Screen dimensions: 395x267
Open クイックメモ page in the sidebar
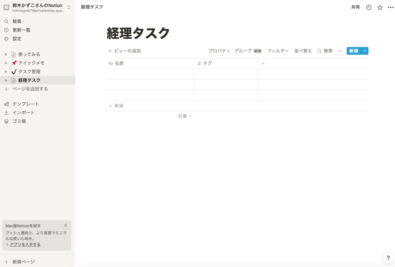pos(31,63)
